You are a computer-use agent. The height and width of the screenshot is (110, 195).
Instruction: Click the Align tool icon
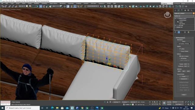tap(105, 6)
